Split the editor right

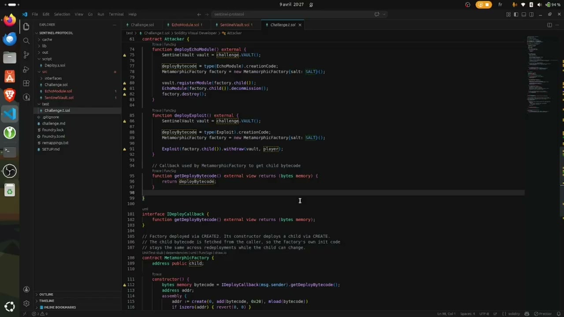[549, 25]
